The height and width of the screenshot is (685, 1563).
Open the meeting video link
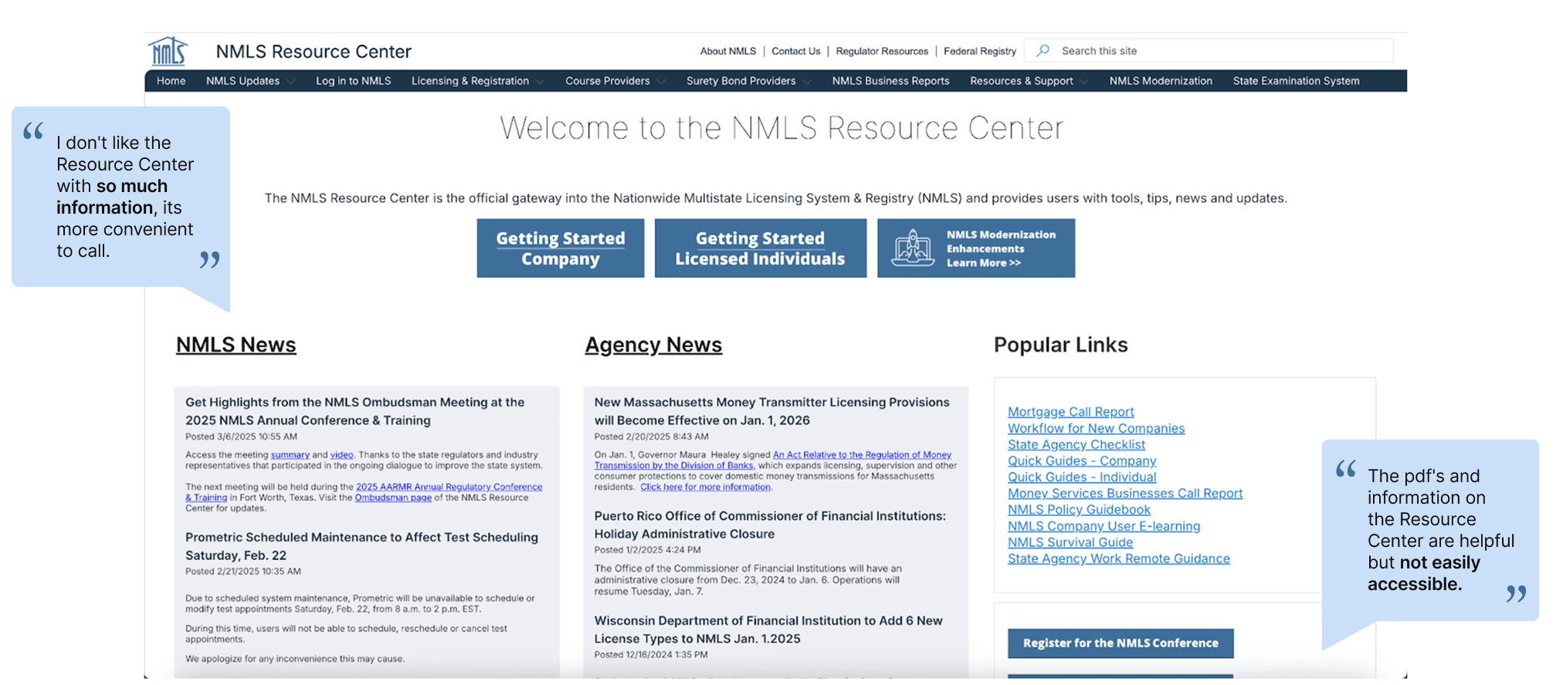pos(341,455)
